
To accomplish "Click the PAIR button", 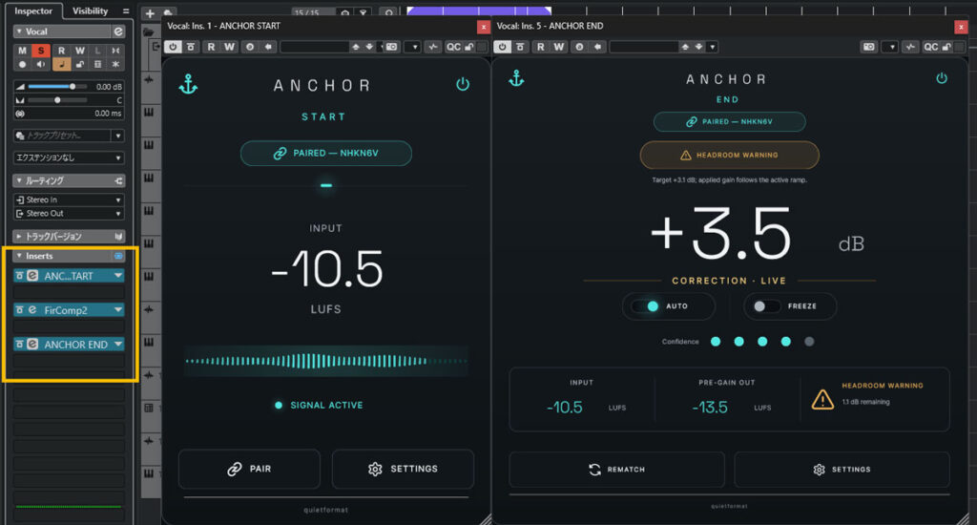I will (x=249, y=469).
